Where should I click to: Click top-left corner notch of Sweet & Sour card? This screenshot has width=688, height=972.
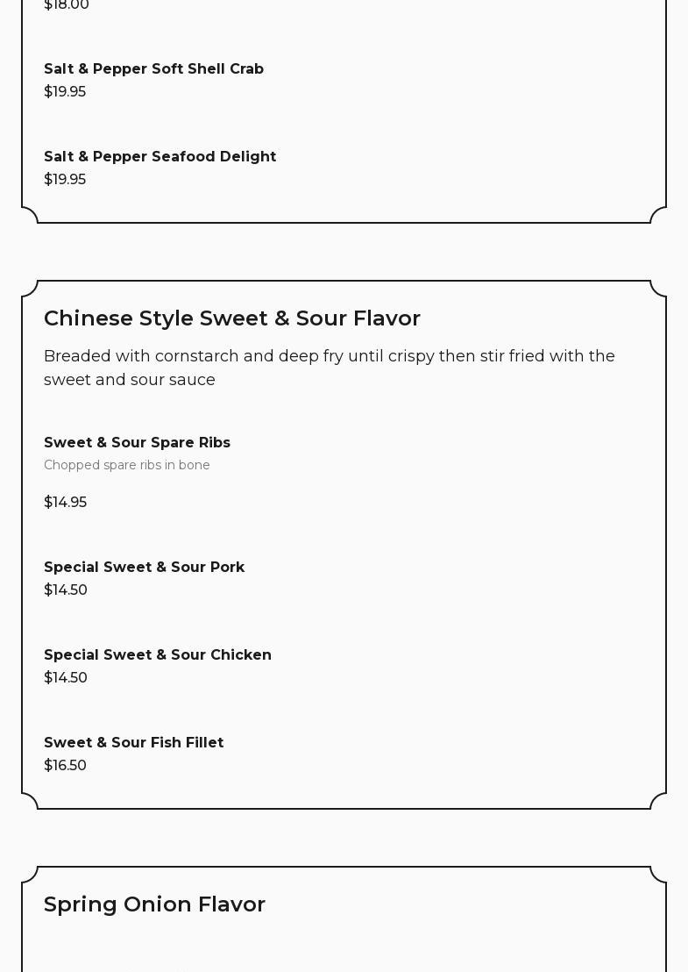30,289
